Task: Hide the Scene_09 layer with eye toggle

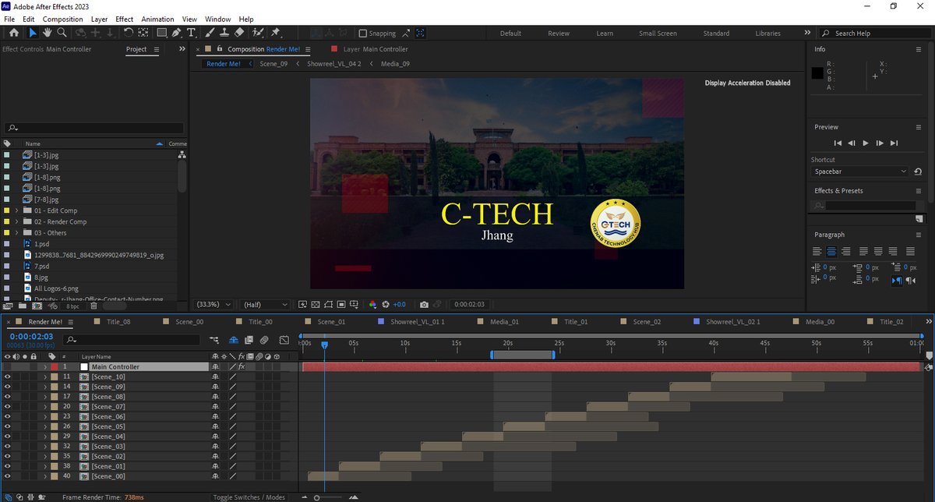Action: 8,387
